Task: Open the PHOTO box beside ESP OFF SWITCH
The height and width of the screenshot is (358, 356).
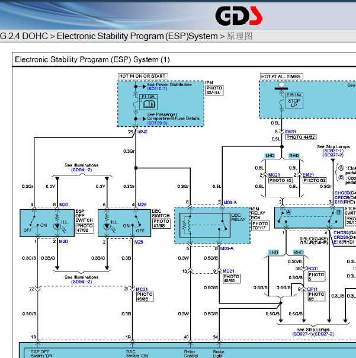Action: click(85, 228)
